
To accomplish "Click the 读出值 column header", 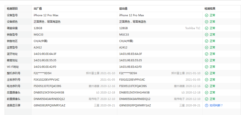I will click(x=123, y=9).
